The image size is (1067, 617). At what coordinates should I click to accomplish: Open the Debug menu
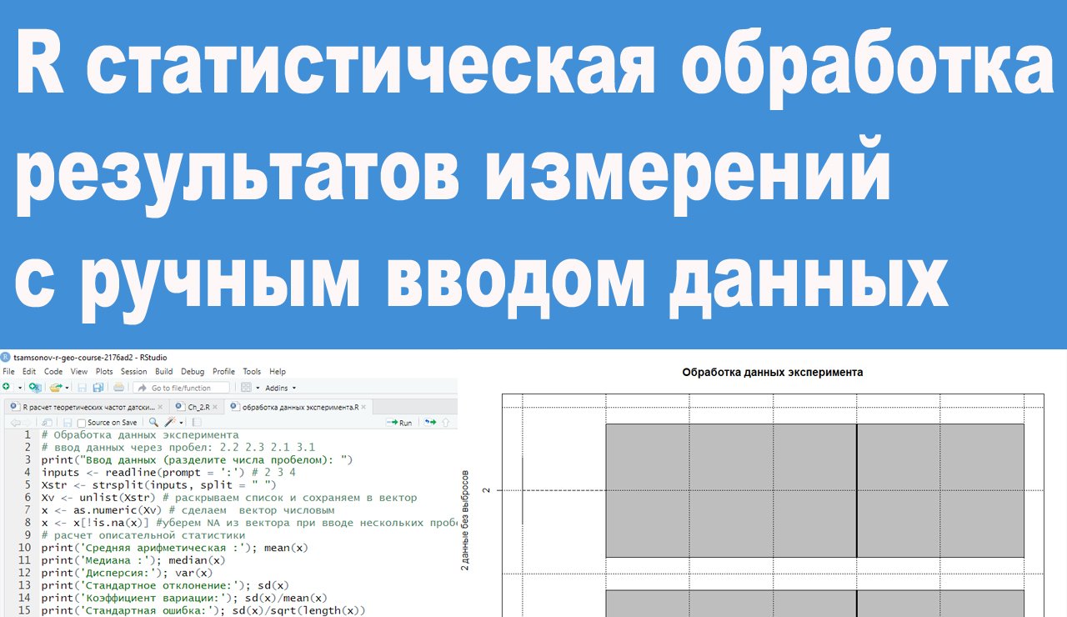[x=193, y=372]
